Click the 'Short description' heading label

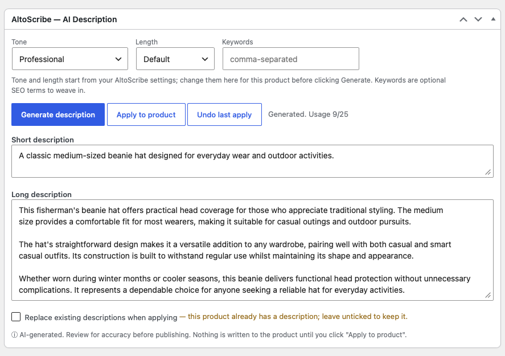click(x=43, y=140)
